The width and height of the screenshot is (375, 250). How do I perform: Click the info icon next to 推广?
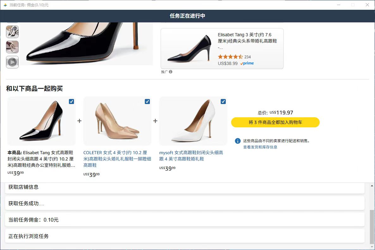click(x=171, y=72)
